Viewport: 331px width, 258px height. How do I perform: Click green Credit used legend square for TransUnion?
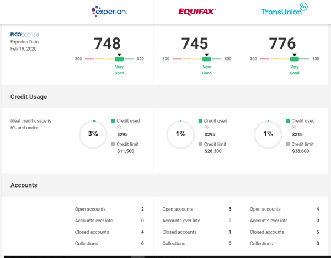click(288, 121)
